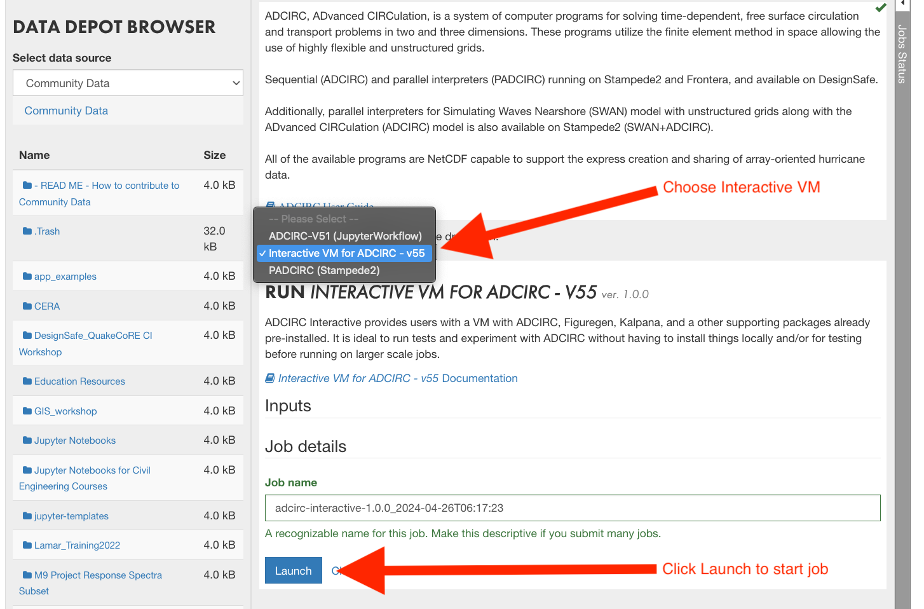Click the folder icon beside GIS_workshop
924x609 pixels.
[27, 411]
